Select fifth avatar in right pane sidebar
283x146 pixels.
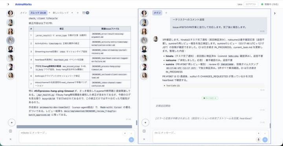click(144, 49)
